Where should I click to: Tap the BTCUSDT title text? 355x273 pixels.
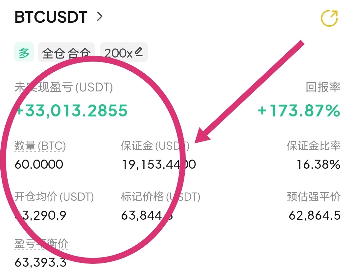pyautogui.click(x=51, y=17)
